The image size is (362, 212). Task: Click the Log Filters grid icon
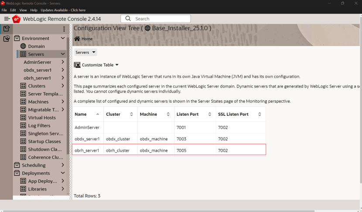click(x=23, y=125)
